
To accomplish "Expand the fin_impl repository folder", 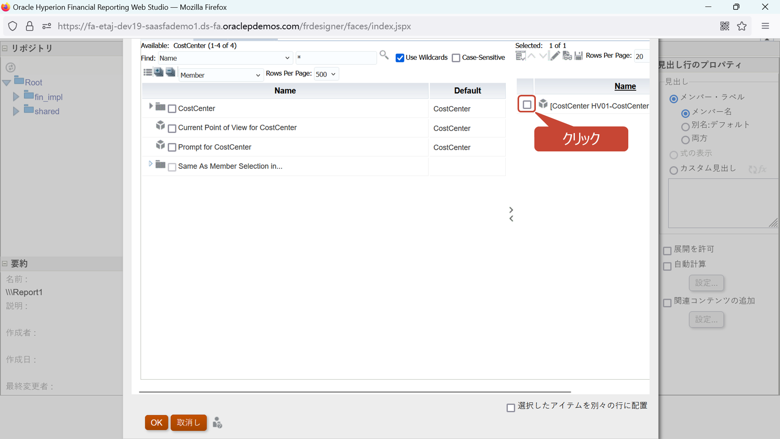I will (x=16, y=96).
